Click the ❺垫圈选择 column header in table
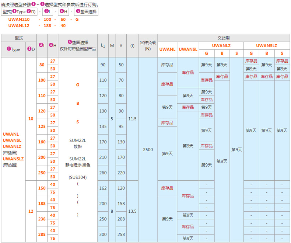 click(x=78, y=45)
